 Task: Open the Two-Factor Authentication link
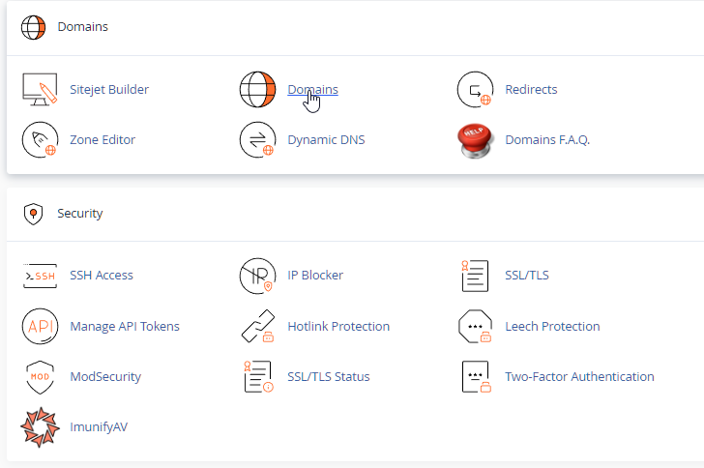[x=579, y=376]
